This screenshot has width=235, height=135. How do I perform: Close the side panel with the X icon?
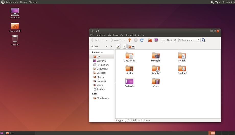111,46
